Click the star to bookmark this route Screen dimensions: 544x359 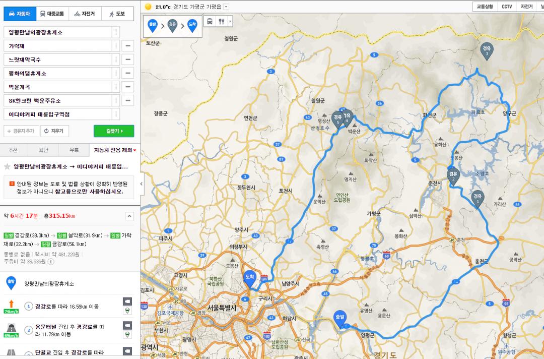click(8, 166)
